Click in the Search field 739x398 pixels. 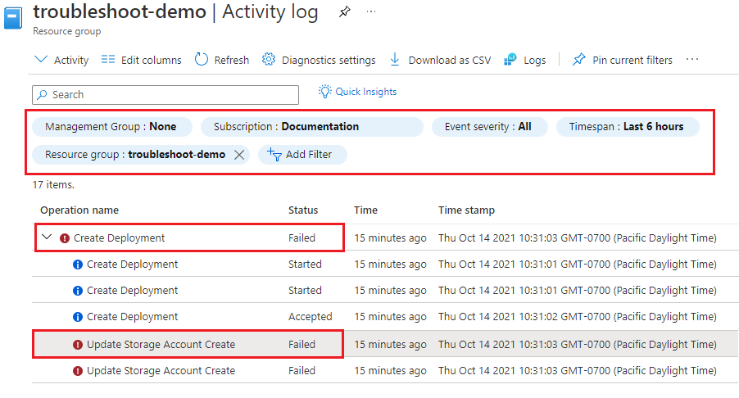click(x=165, y=95)
